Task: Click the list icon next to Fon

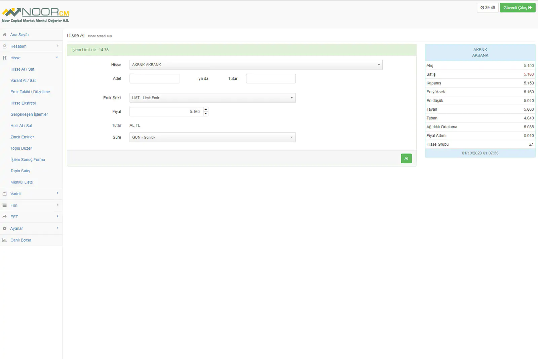Action: click(x=4, y=205)
